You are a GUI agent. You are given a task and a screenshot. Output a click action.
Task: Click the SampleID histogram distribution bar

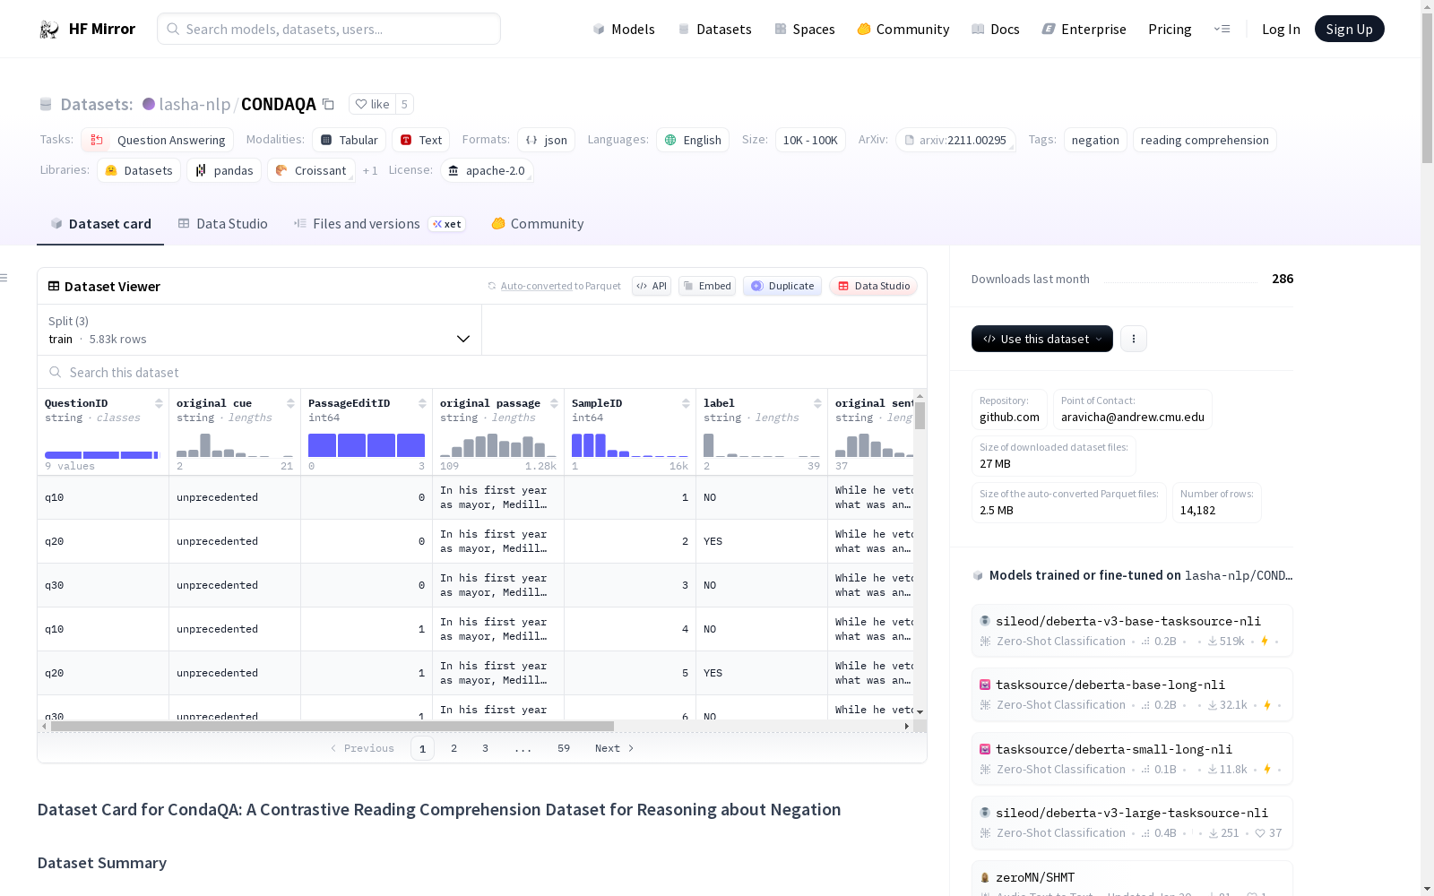(x=589, y=445)
